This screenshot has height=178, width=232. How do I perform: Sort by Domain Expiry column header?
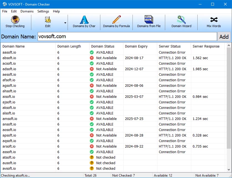[136, 46]
